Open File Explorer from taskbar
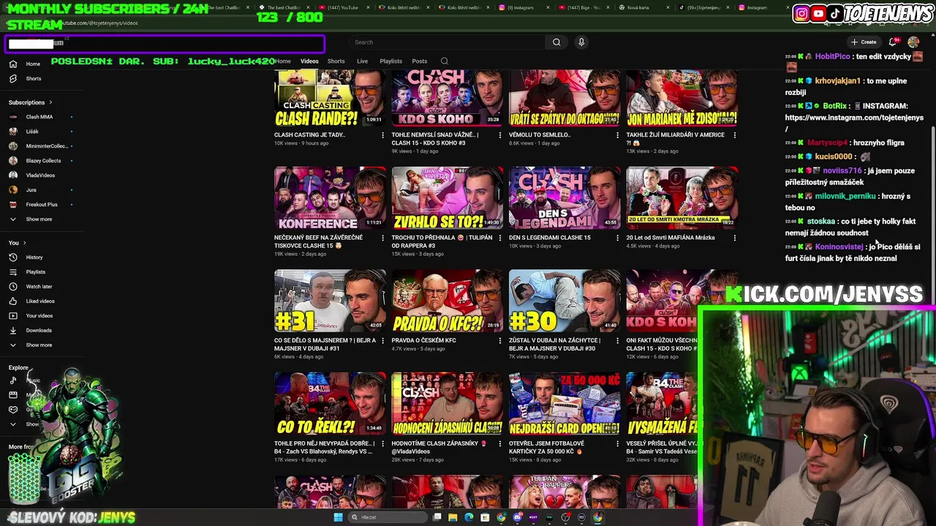The height and width of the screenshot is (526, 936). click(x=453, y=517)
